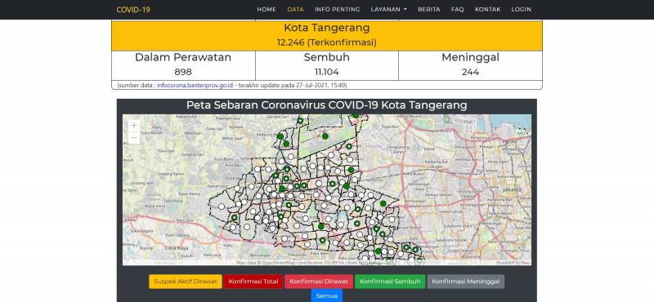The height and width of the screenshot is (302, 654).
Task: Click the Meninggal value 244
Action: coord(471,72)
